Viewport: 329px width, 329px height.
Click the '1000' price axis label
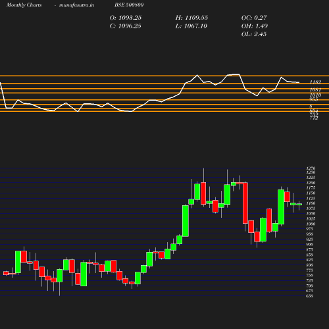pyautogui.click(x=311, y=224)
